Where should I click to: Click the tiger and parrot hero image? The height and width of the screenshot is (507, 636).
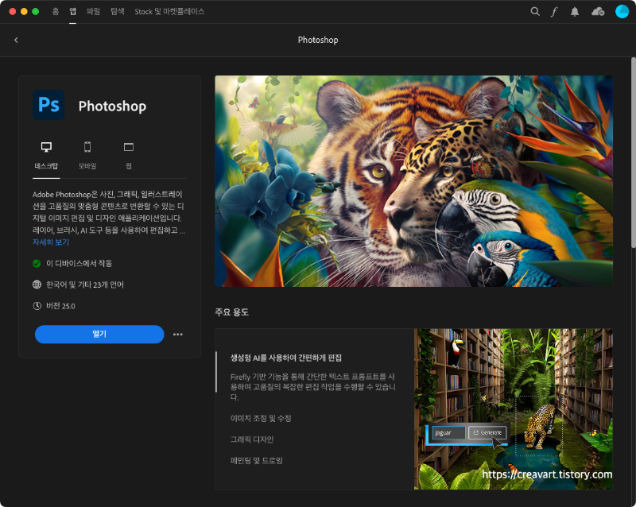click(413, 181)
